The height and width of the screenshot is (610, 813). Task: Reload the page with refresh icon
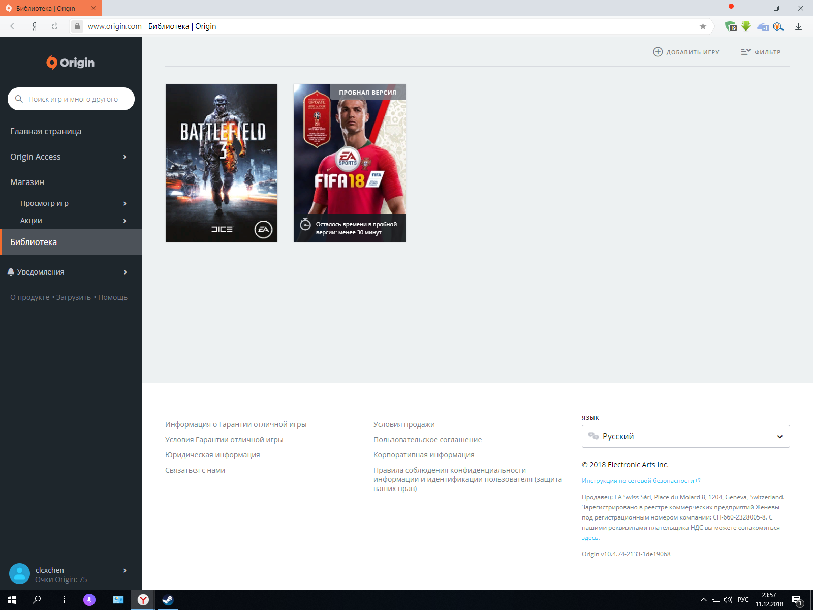coord(54,26)
